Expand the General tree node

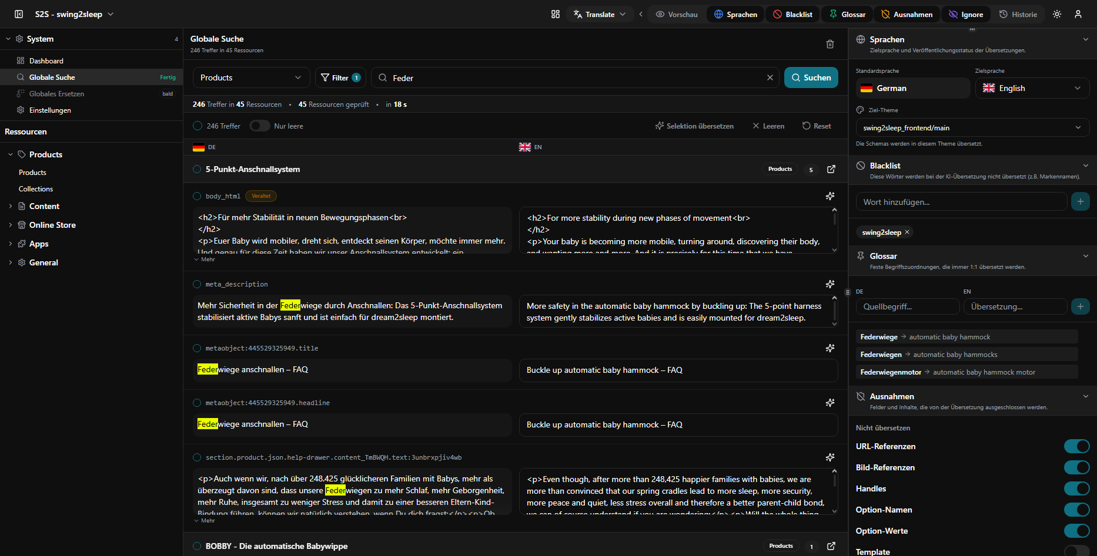pos(11,262)
